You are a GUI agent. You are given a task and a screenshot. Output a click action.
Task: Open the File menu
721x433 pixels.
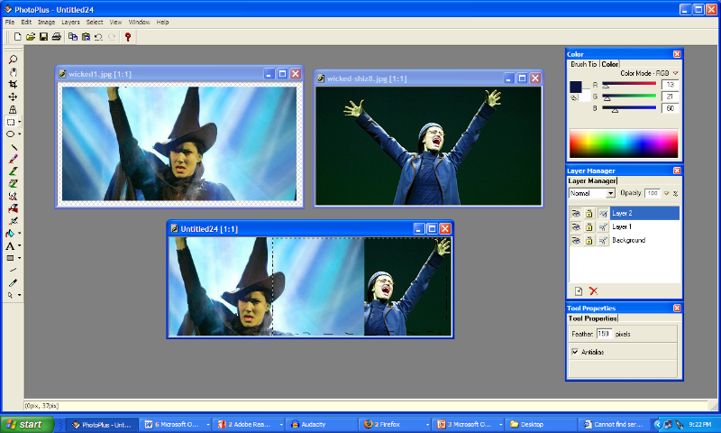pyautogui.click(x=10, y=22)
